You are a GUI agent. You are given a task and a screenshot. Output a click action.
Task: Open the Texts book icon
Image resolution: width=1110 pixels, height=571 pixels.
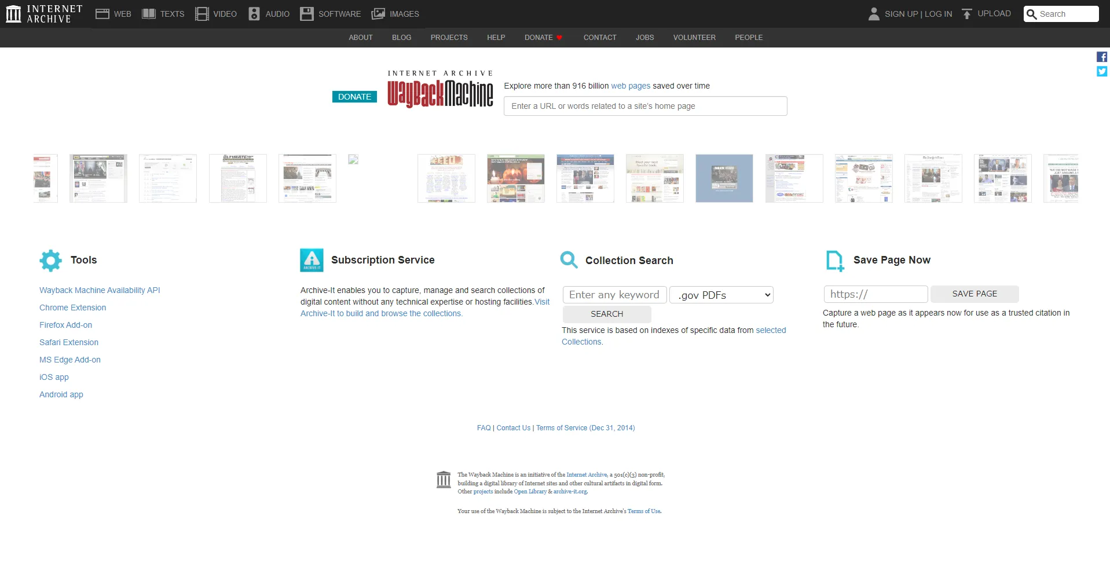[x=149, y=14]
